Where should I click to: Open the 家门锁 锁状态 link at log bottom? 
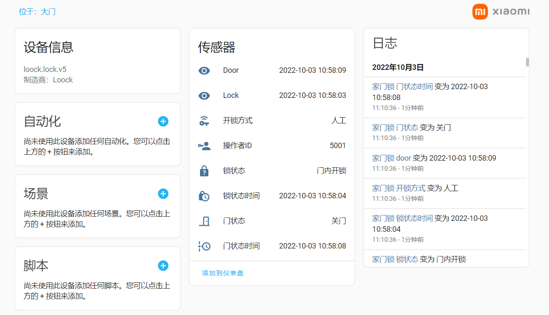click(x=395, y=259)
